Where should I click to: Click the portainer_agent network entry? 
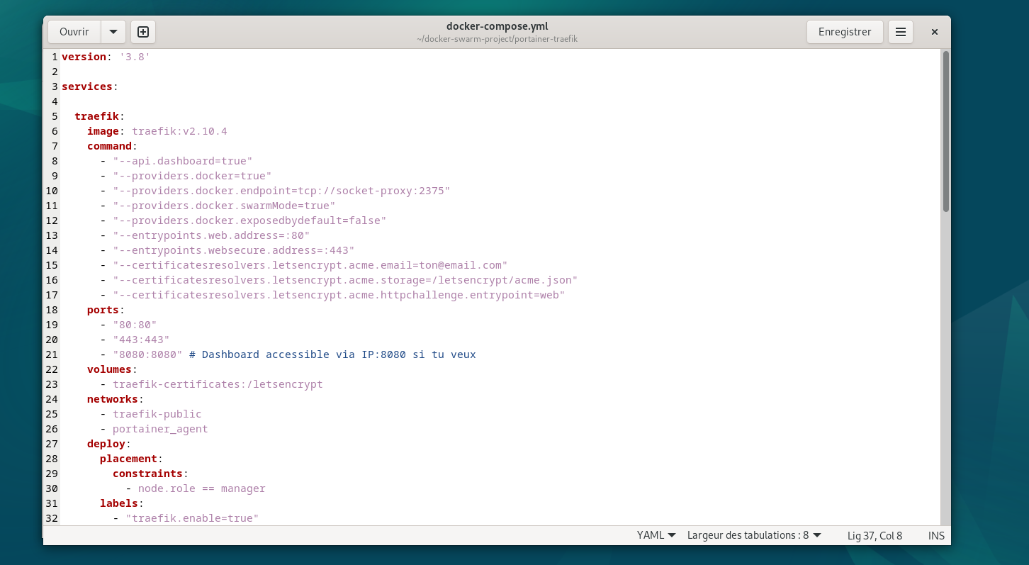click(160, 429)
